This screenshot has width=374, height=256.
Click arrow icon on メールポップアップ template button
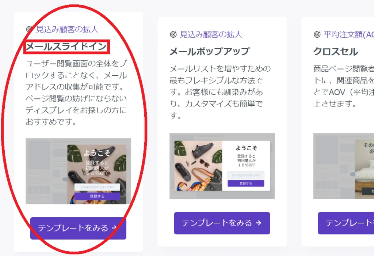tap(259, 223)
